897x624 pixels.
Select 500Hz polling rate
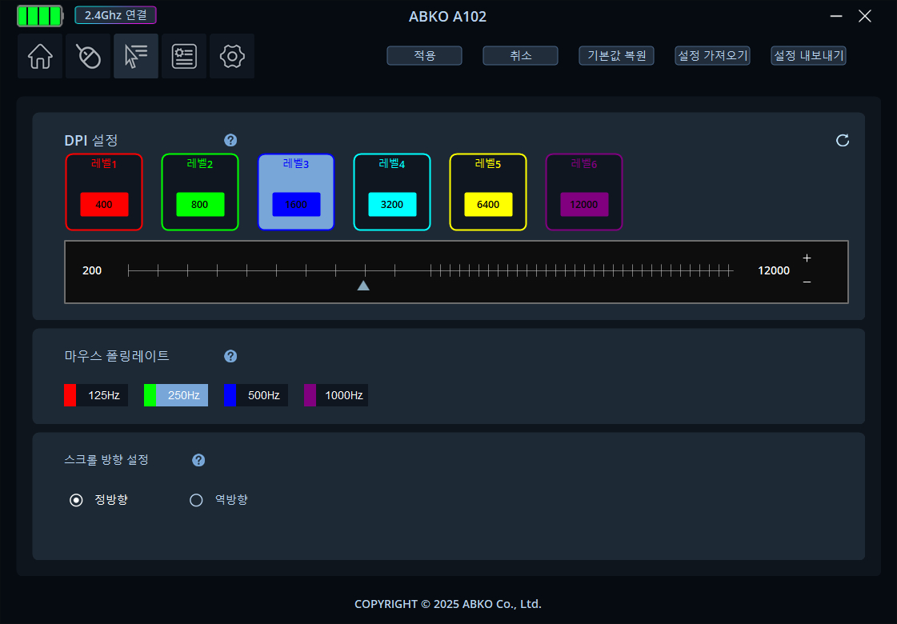pyautogui.click(x=256, y=395)
